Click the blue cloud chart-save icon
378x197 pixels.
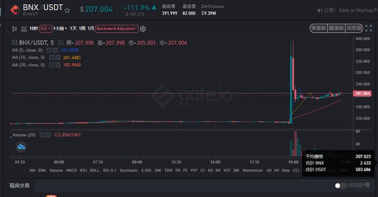tap(21, 147)
